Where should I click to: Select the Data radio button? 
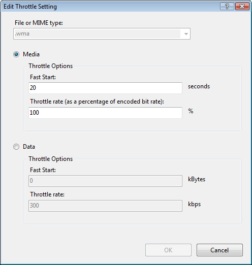16,147
